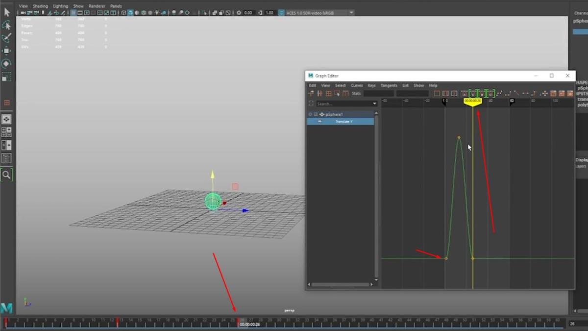This screenshot has height=331, width=588.
Task: Select the arrow Select tool in the left toolbox
Action: point(6,12)
